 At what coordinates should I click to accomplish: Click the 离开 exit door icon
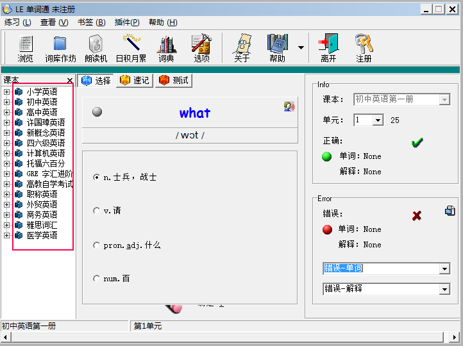click(x=328, y=48)
